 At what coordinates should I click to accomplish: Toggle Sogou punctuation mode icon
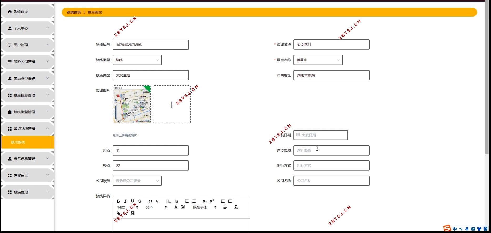tap(461, 229)
